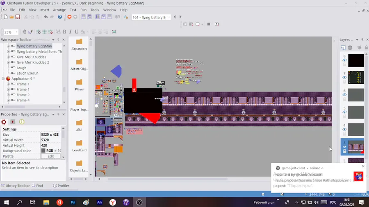The width and height of the screenshot is (369, 207).
Task: Switch to the Library Toolbar tab
Action: pos(16,186)
